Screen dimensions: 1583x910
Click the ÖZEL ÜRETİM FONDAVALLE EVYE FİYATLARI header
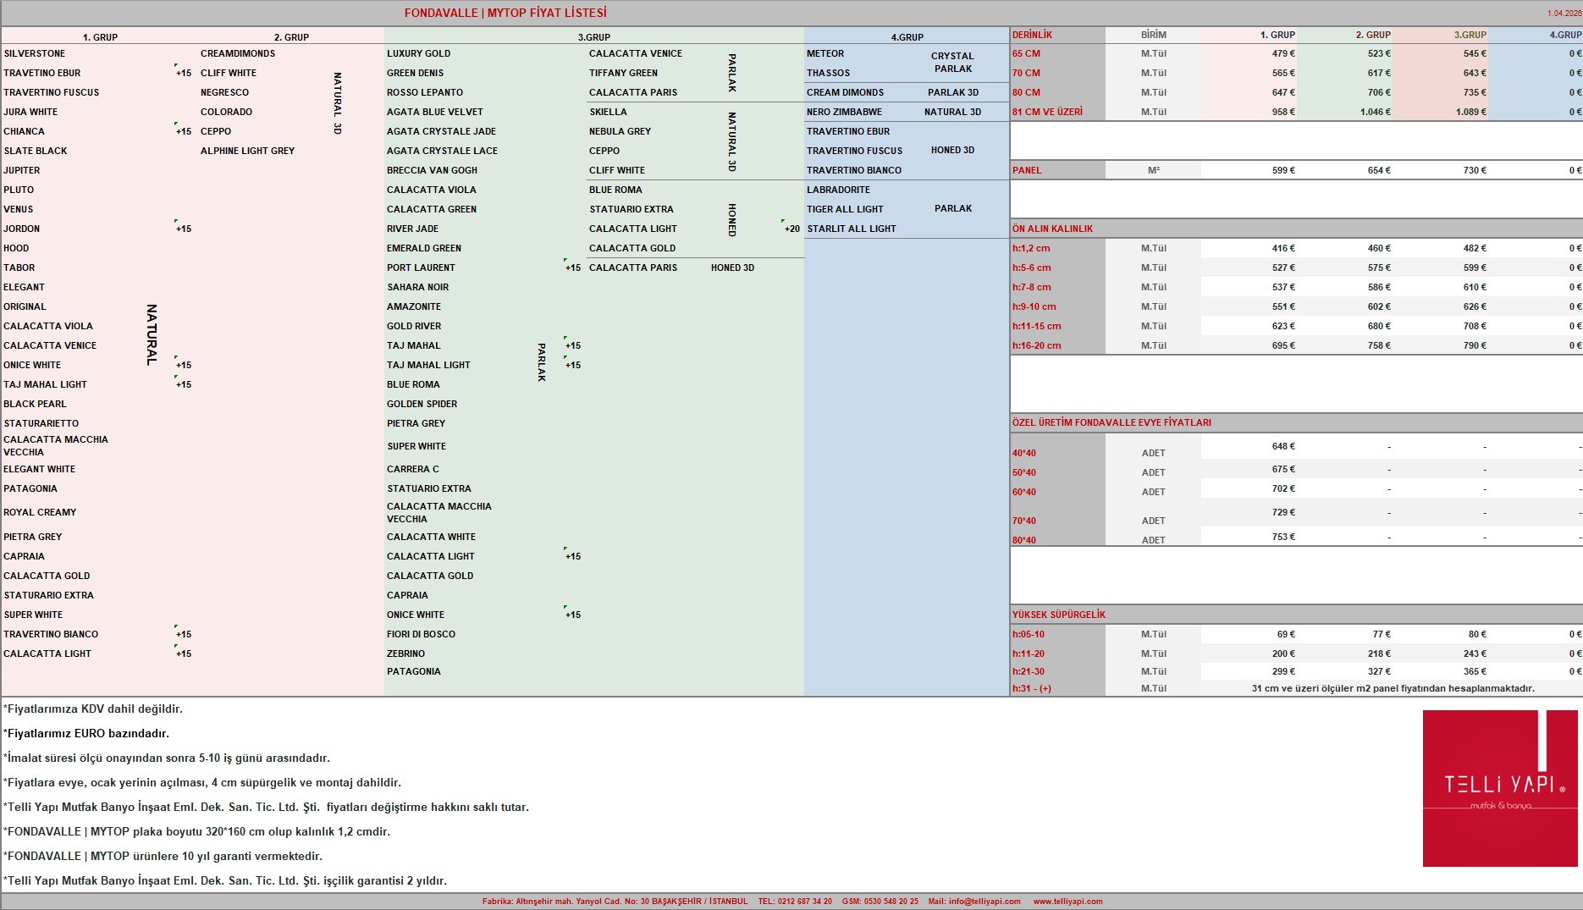point(1111,422)
